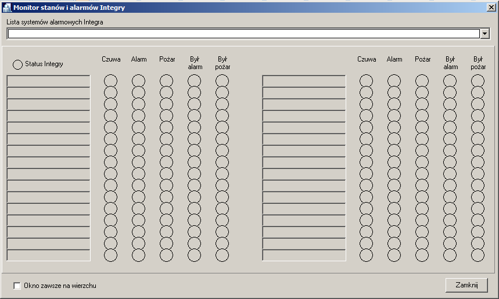The width and height of the screenshot is (499, 299).
Task: Click 'Alarm' column header in right group
Action: coord(394,59)
